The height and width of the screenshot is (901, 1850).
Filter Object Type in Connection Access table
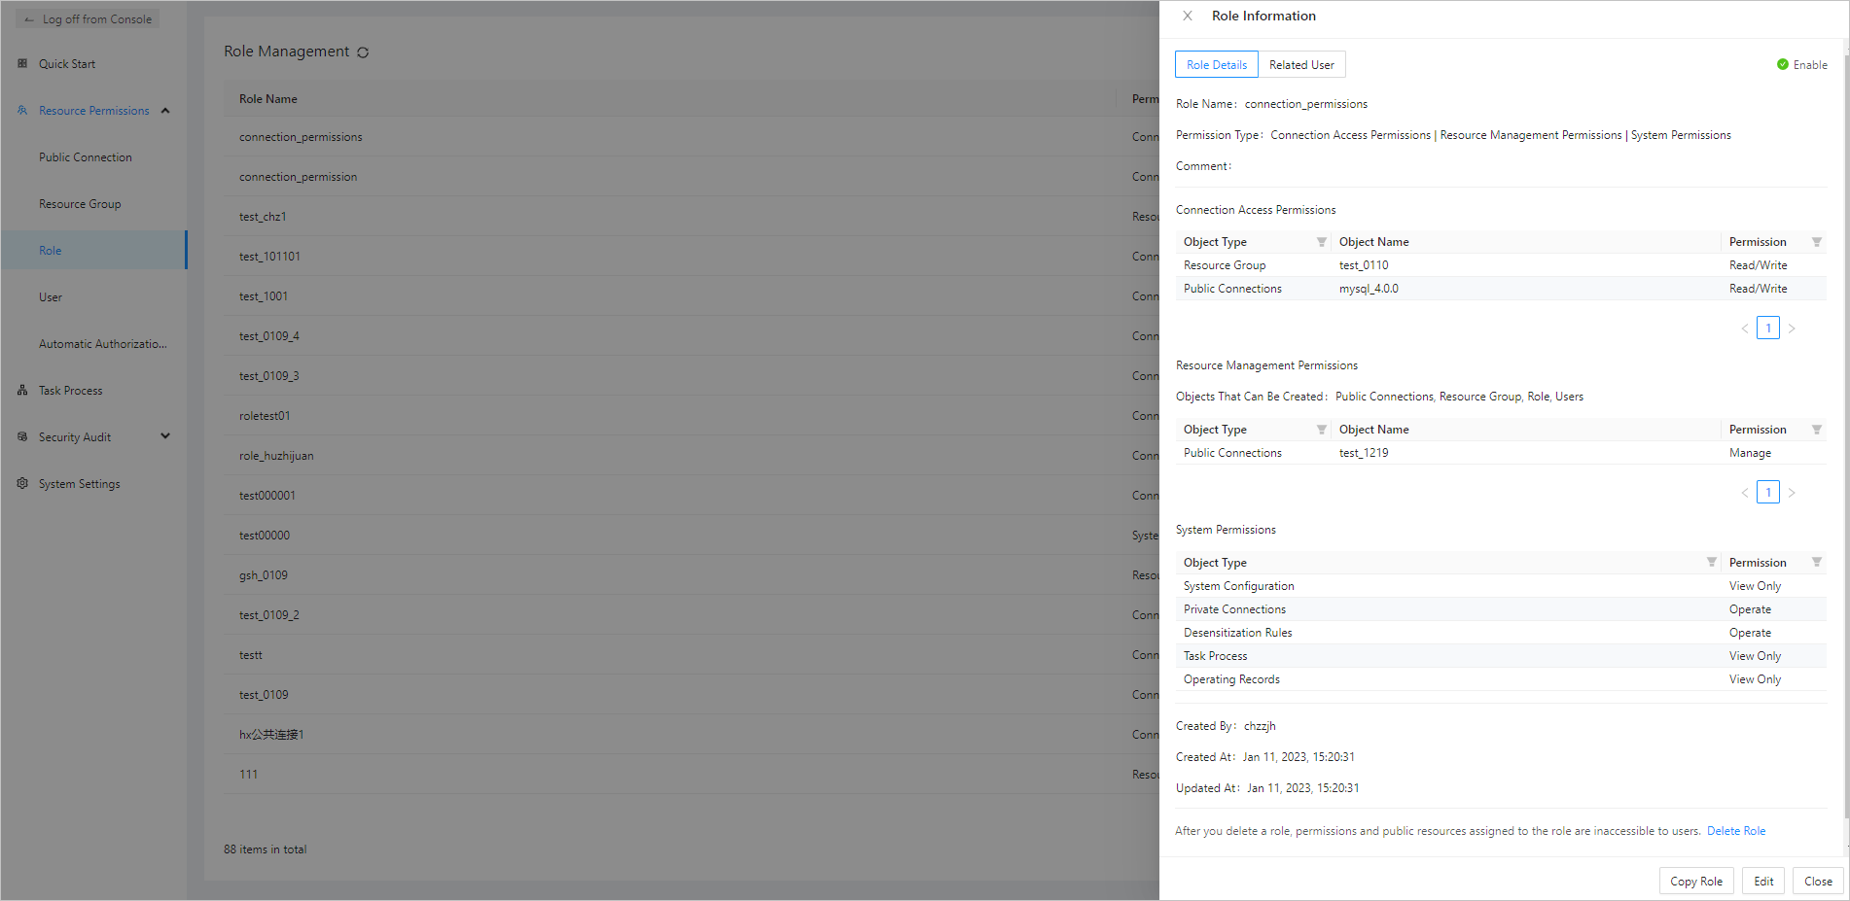pos(1321,242)
